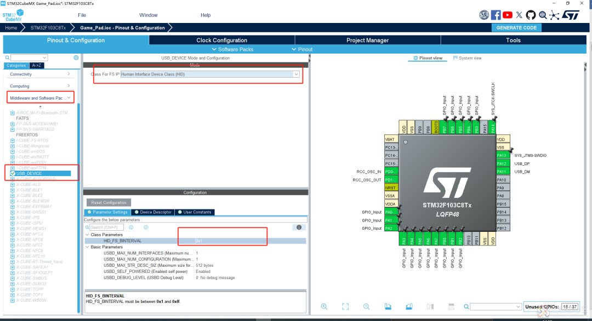Toggle the vertical split view icon

click(430, 307)
